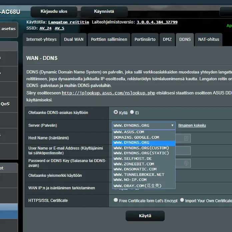
Task: Follow the iplookup.asus.com nslookup link
Action: pos(108,93)
